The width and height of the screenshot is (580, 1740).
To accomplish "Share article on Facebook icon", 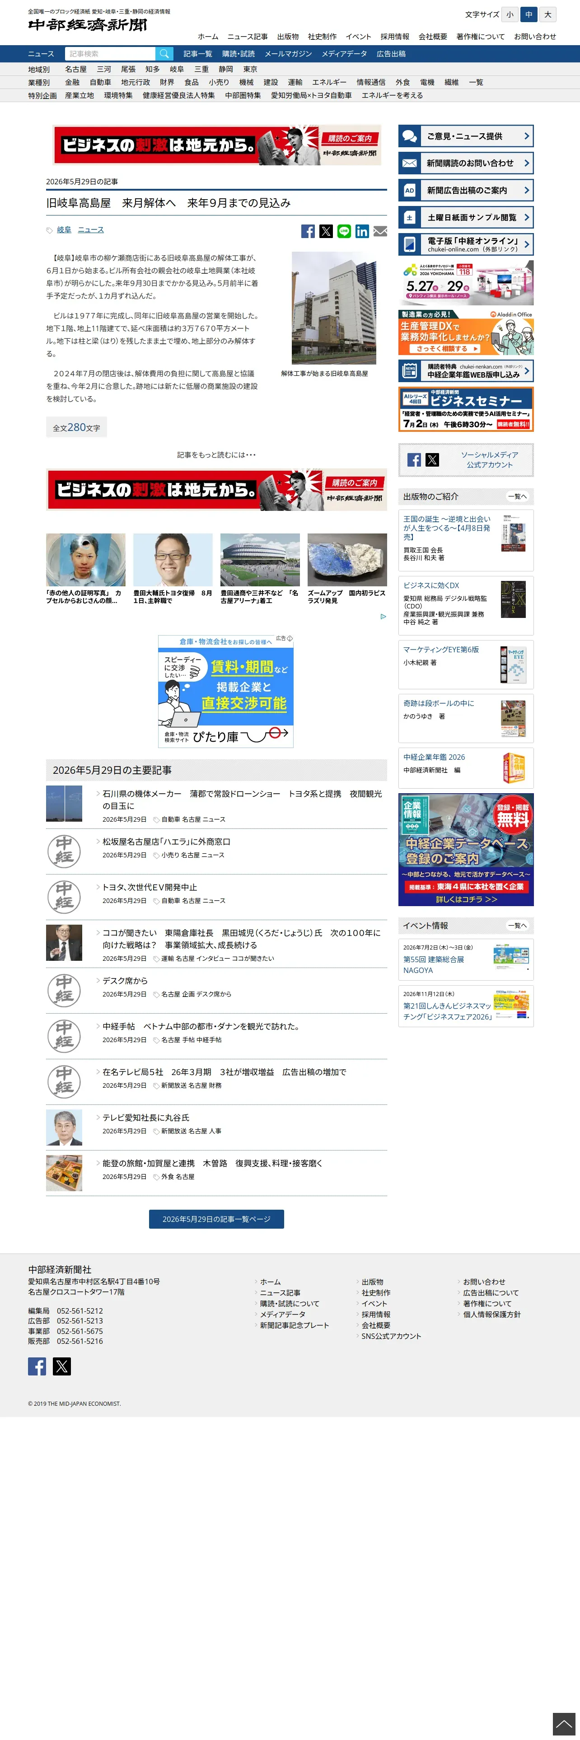I will (308, 231).
